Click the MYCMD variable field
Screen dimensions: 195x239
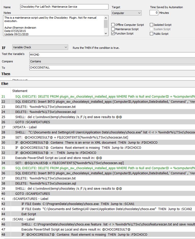(x=112, y=55)
